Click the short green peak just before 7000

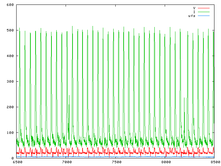click(x=69, y=99)
